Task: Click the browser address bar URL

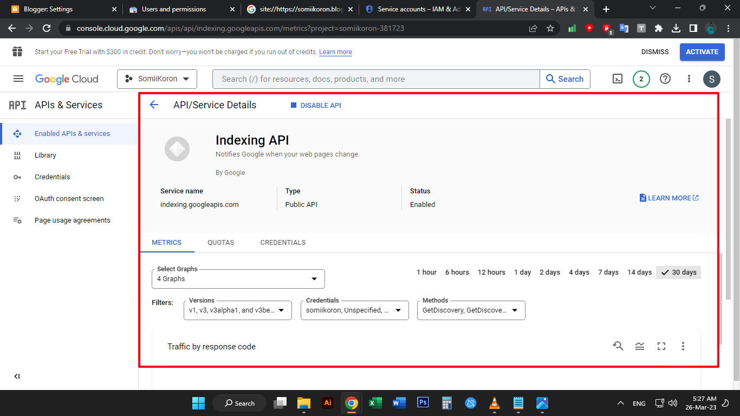Action: point(240,28)
